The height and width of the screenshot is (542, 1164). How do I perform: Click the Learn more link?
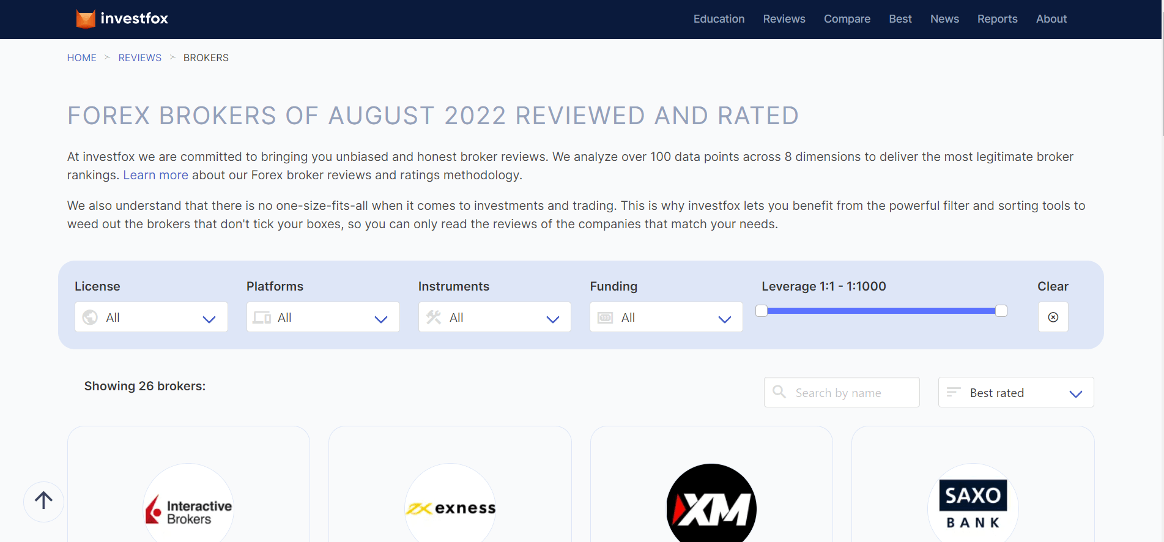coord(155,175)
